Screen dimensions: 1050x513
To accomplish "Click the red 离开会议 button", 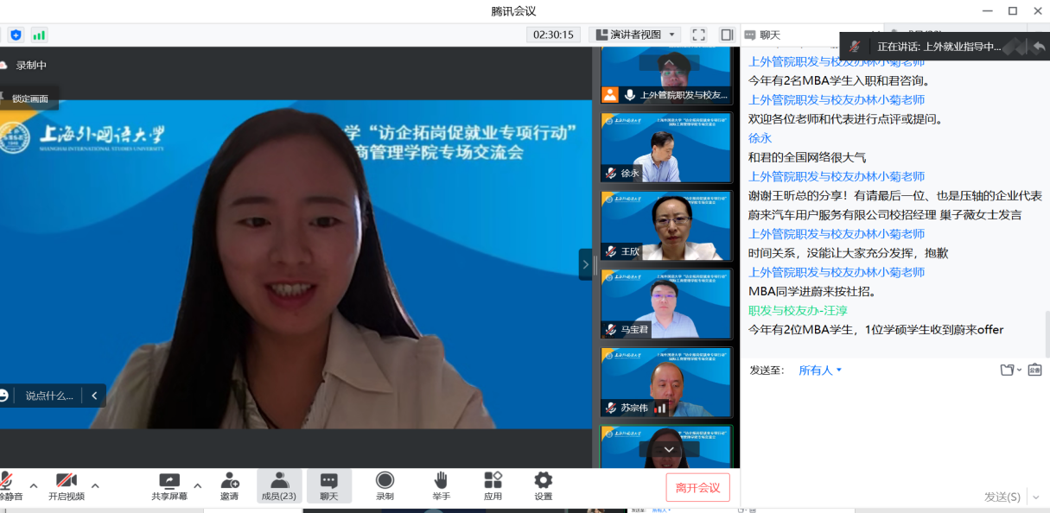I will [697, 488].
